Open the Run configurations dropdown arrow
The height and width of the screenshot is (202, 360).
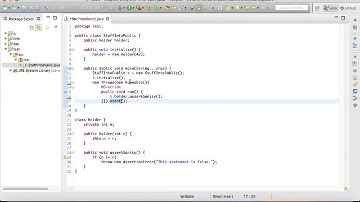(x=134, y=8)
